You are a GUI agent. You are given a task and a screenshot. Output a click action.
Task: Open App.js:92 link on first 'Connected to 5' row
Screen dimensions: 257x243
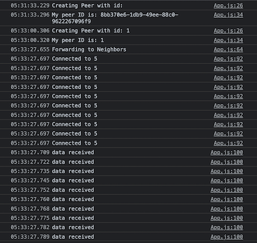[x=228, y=59]
